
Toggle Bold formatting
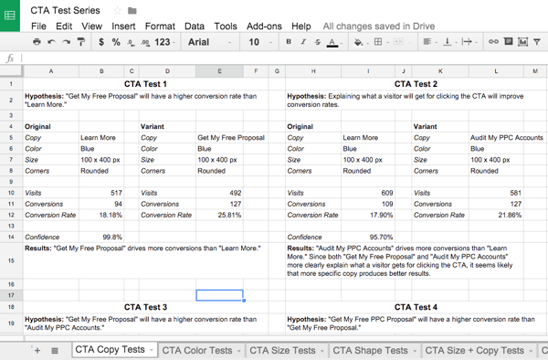pos(289,42)
